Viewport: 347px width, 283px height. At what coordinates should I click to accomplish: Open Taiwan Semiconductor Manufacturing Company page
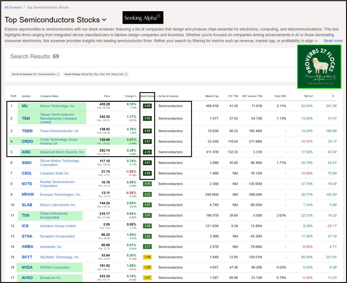(58, 118)
